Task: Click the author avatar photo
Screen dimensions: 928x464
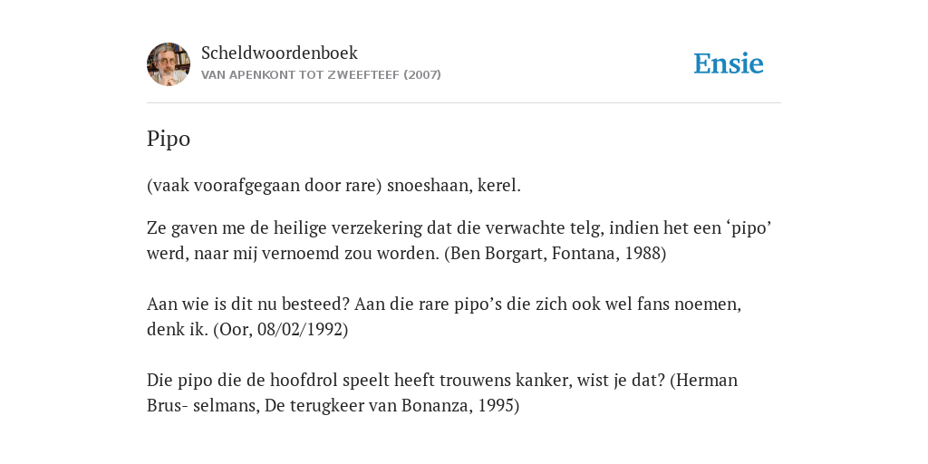Action: [169, 64]
